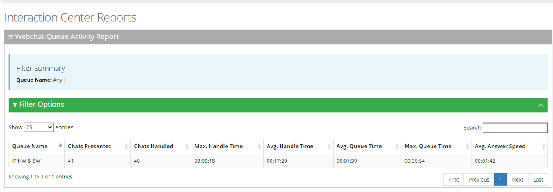Go to the First page

coord(454,180)
